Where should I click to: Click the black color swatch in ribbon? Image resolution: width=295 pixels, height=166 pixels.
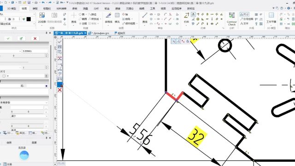coord(29,19)
